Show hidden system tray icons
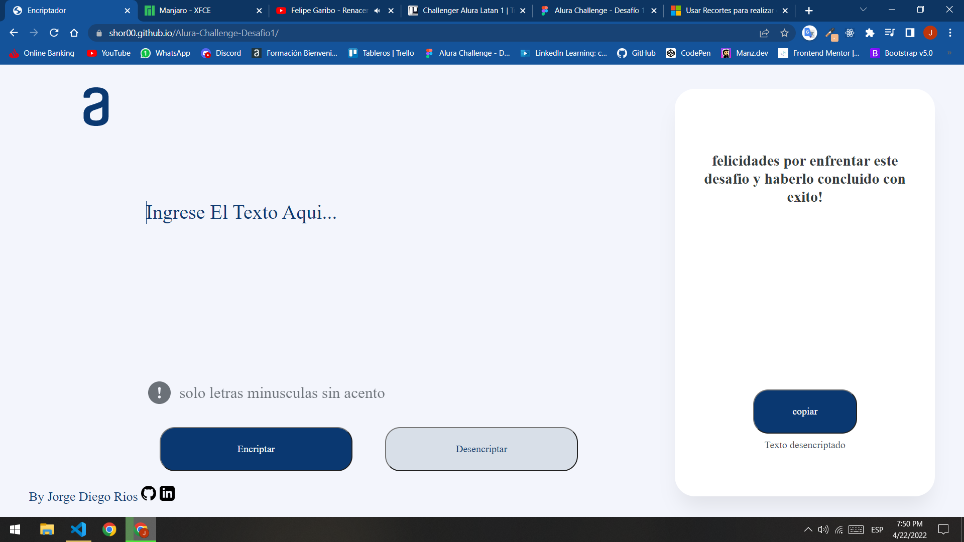Viewport: 964px width, 542px height. click(808, 529)
